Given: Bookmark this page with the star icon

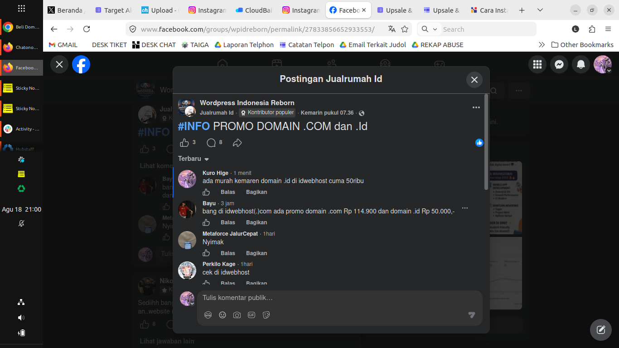Looking at the screenshot, I should (x=405, y=29).
